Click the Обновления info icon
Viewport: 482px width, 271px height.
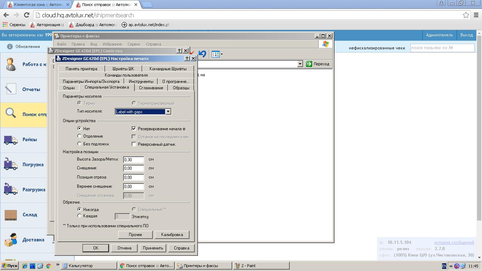pyautogui.click(x=10, y=47)
